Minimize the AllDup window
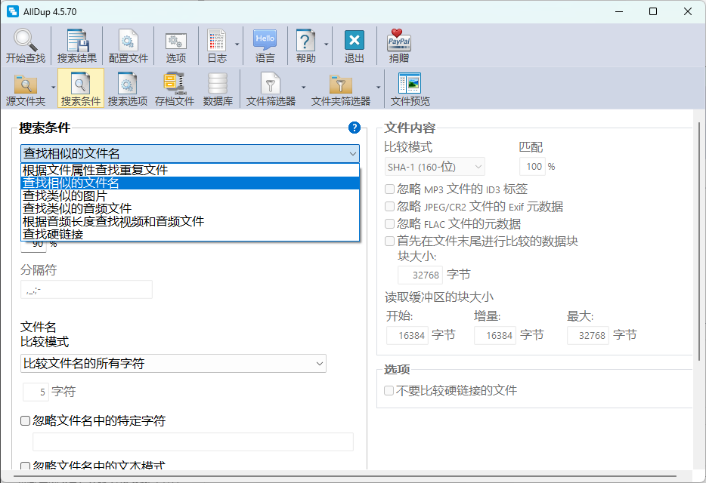 tap(619, 11)
